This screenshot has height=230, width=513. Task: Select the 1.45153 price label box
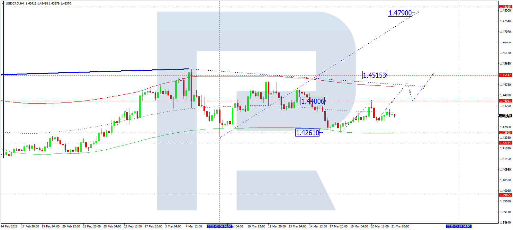374,75
